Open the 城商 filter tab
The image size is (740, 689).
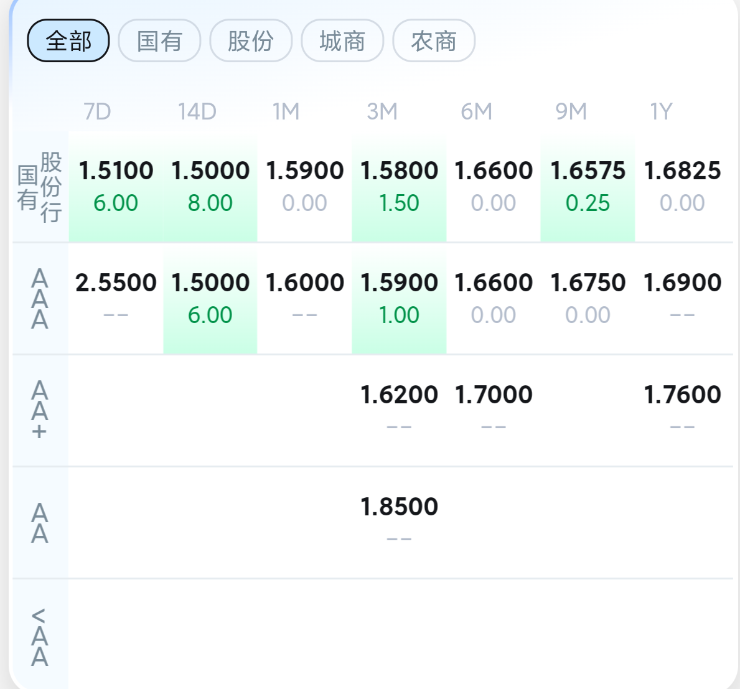342,41
